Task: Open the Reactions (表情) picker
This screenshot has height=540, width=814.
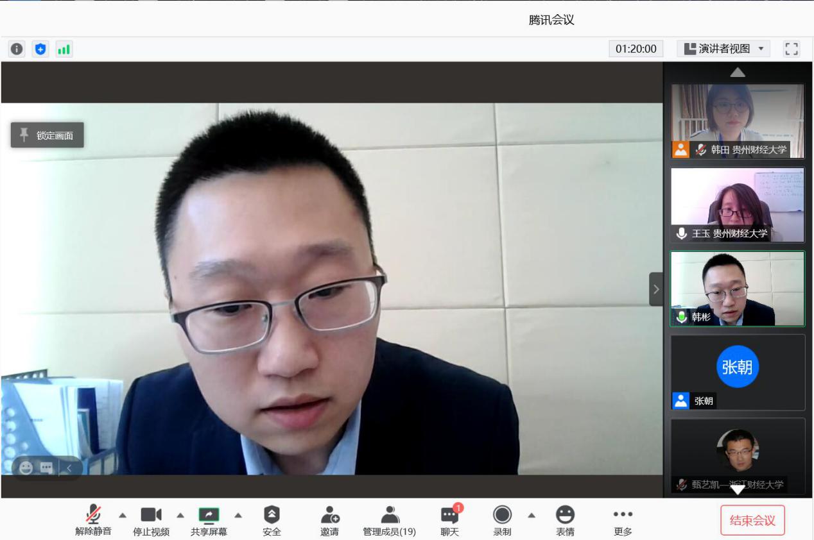Action: 565,519
